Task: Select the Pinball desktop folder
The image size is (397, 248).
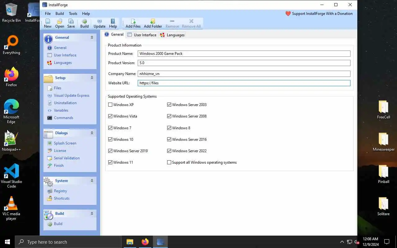Action: point(383,174)
